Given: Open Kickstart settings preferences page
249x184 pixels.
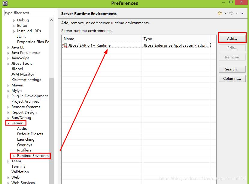Looking at the screenshot, I should (26, 80).
